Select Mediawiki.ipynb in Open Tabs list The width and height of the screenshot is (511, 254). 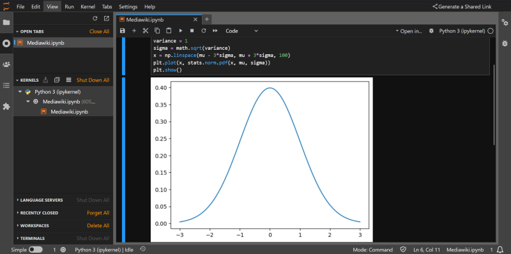[x=63, y=43]
